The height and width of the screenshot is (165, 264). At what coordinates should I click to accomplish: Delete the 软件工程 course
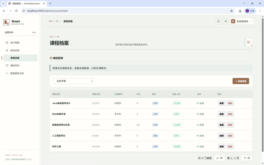(x=230, y=146)
